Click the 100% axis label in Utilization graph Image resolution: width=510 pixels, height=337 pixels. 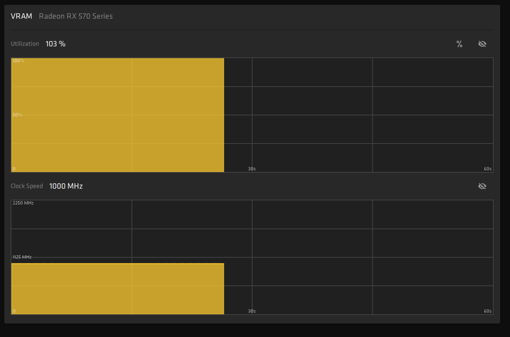pyautogui.click(x=18, y=61)
